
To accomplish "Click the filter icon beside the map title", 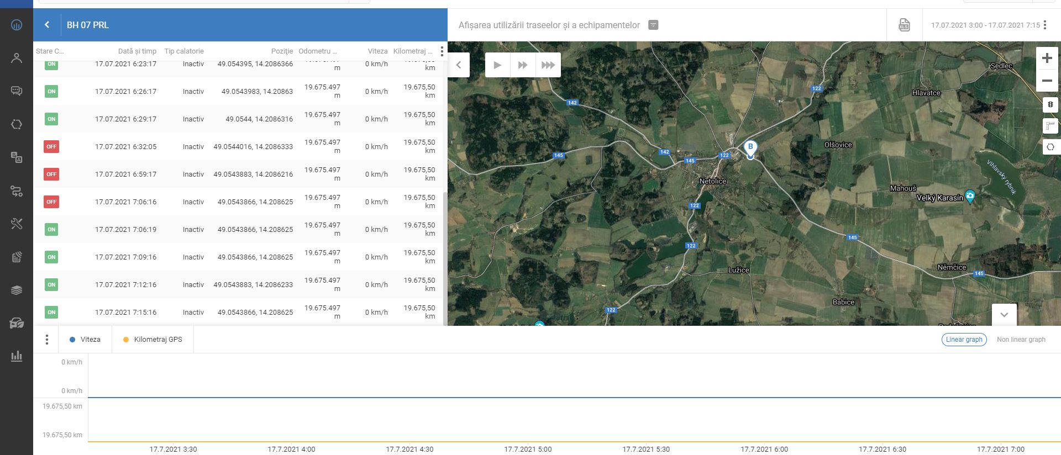I will [653, 25].
